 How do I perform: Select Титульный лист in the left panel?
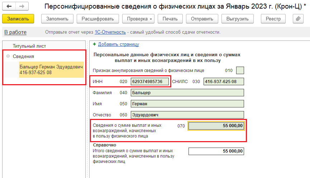click(x=29, y=46)
